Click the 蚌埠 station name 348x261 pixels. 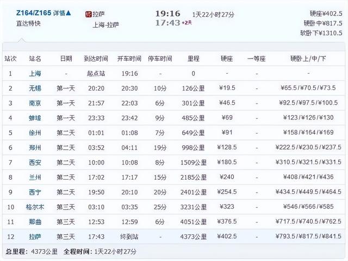tap(35, 118)
